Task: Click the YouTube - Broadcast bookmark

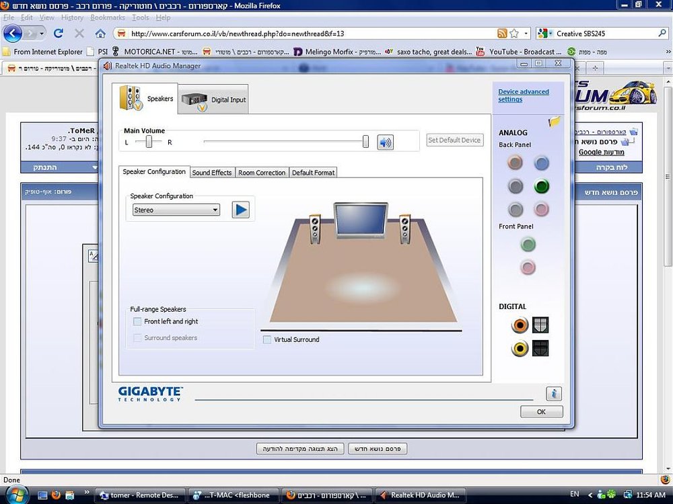Action: tap(519, 52)
